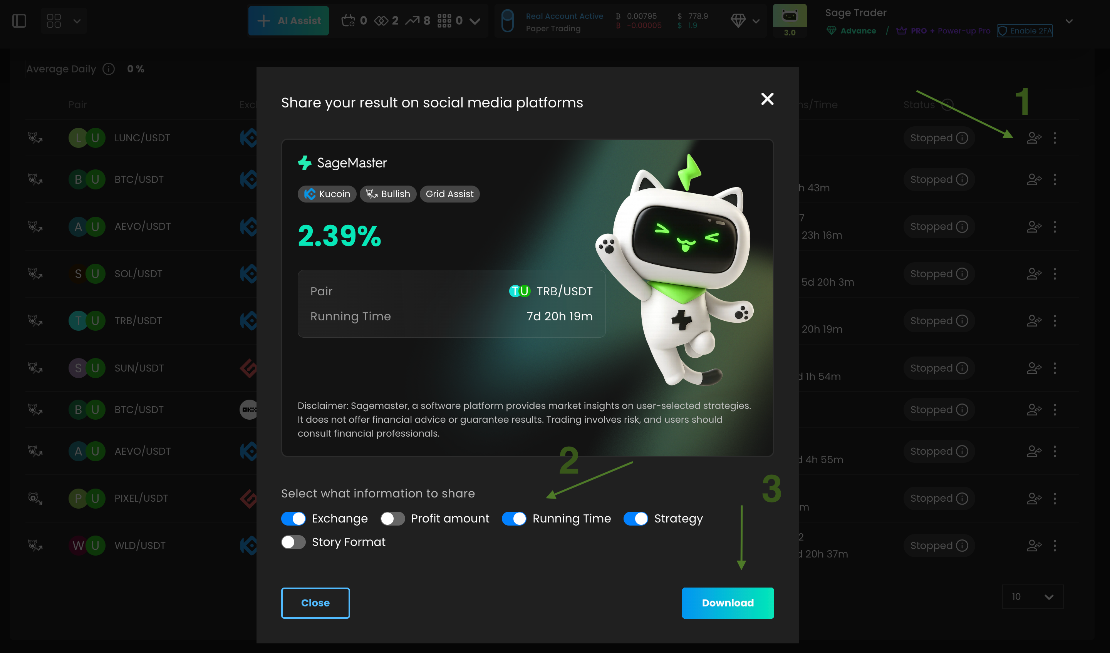The image size is (1110, 653).
Task: Dismiss the share dialog with X
Action: [767, 99]
